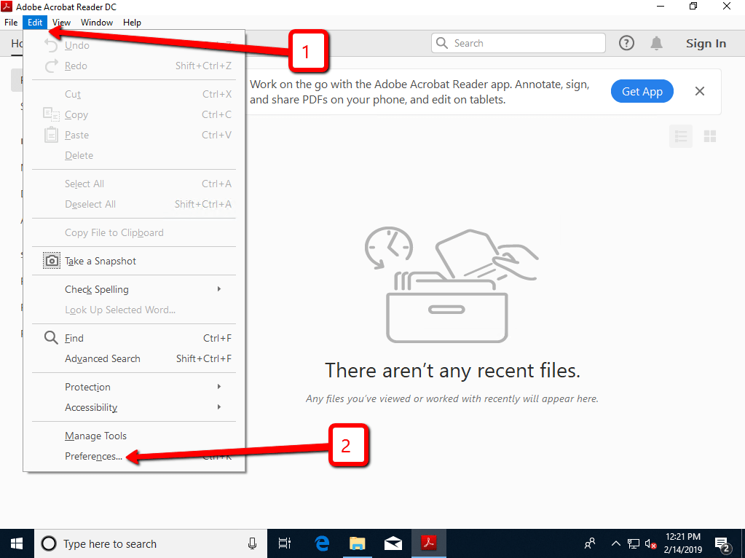Click the Help question mark icon
The width and height of the screenshot is (745, 558).
point(626,43)
